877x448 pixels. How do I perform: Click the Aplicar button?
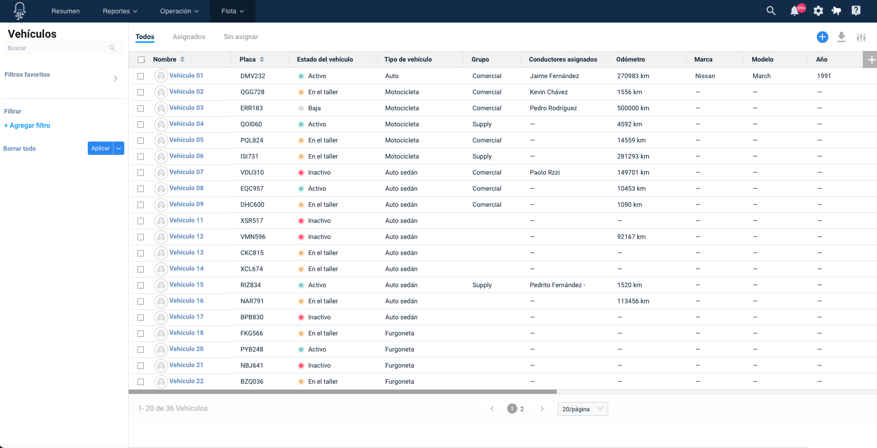point(100,148)
